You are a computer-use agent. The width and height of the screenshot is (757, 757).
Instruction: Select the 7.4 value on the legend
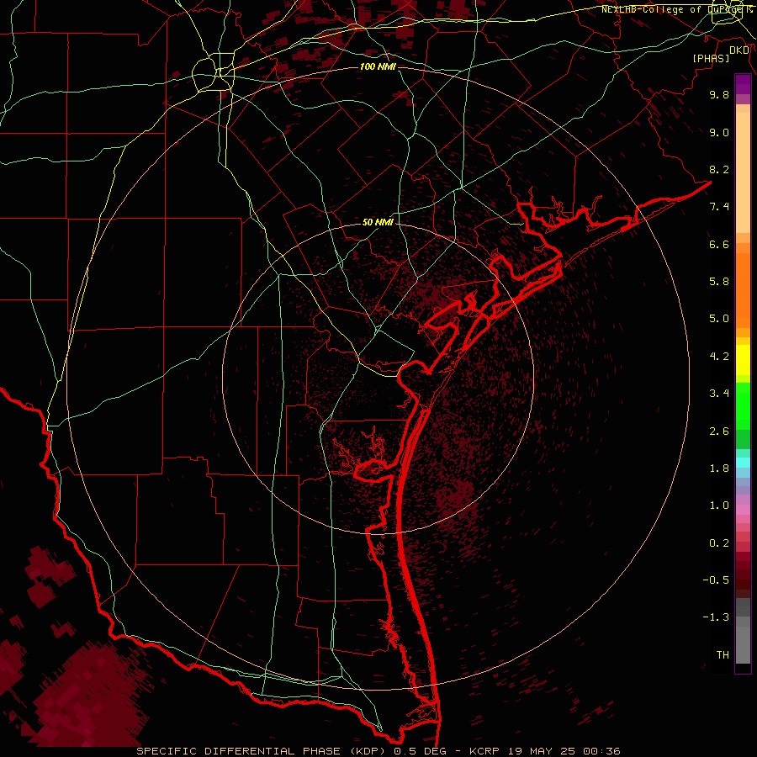(x=719, y=207)
